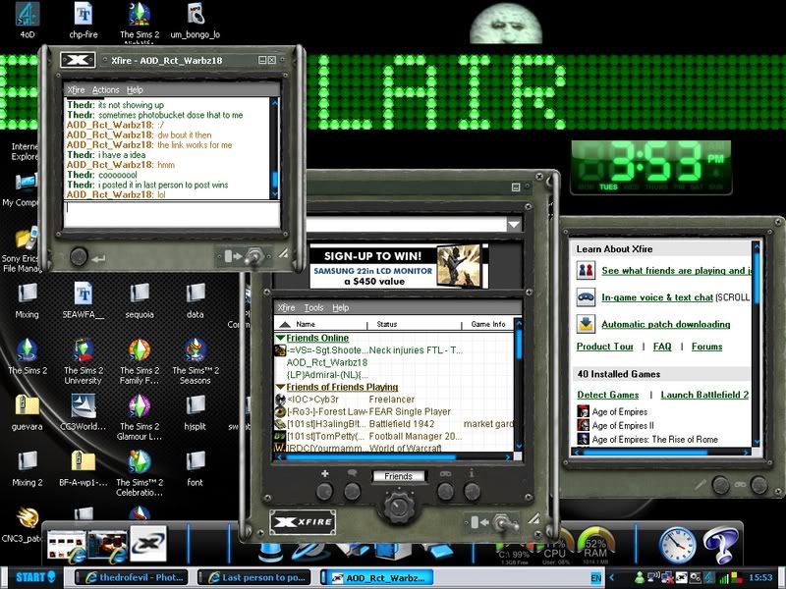Launch The Sims 2 University shortcut
Image resolution: width=786 pixels, height=589 pixels.
point(84,361)
